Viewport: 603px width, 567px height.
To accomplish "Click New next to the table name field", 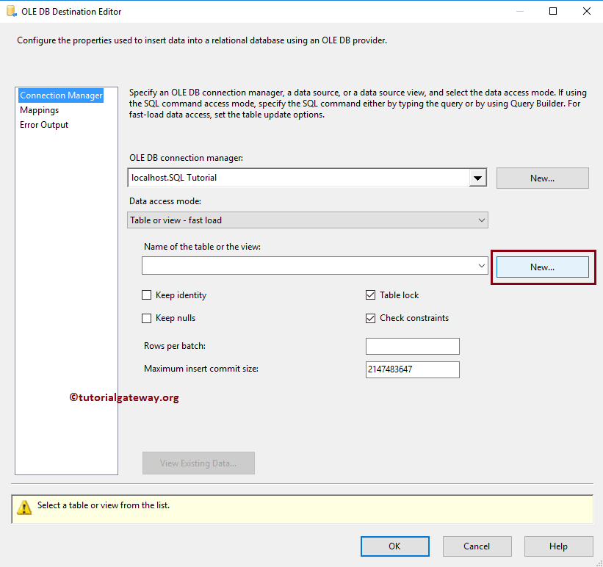I will 542,267.
